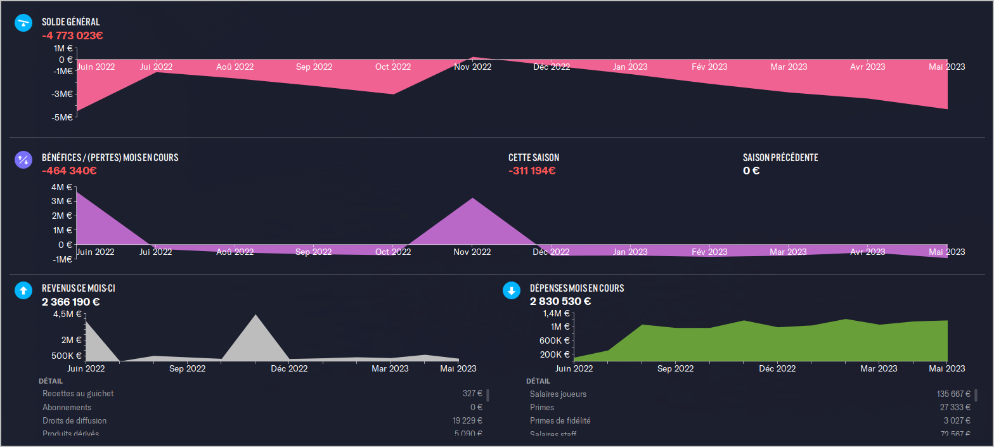Click the Déc 2022 label on revenue chart
Viewport: 994px width, 447px height.
289,368
